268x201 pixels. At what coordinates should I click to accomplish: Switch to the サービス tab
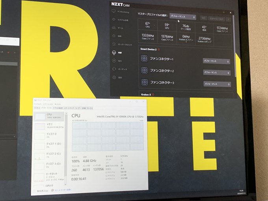pos(90,108)
